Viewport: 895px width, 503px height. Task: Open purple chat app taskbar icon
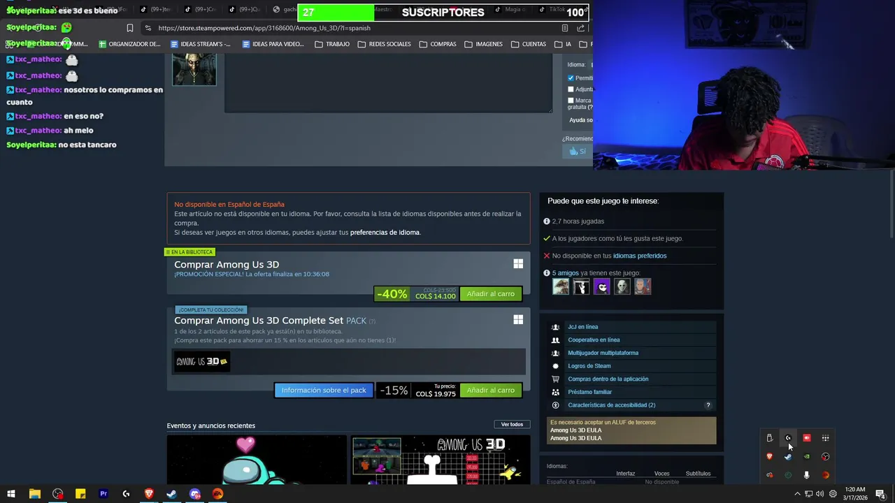(x=194, y=494)
